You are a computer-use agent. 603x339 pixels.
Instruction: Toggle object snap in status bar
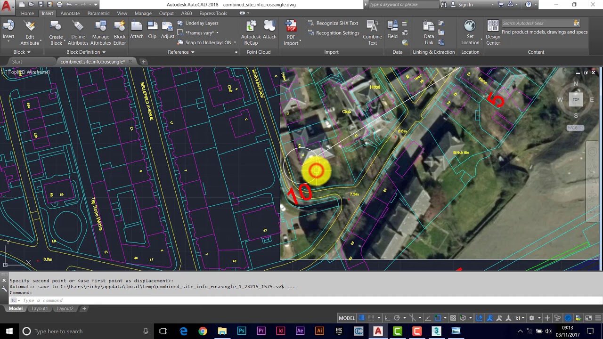[438, 318]
